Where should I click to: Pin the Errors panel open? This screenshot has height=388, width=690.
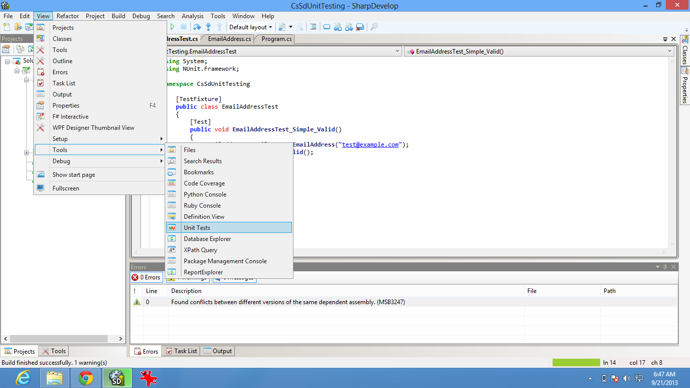click(665, 267)
